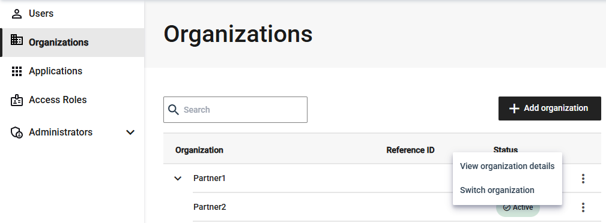
Task: Expand the Administrators chevron
Action: click(131, 132)
